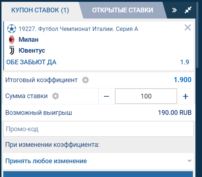Image resolution: width=202 pixels, height=177 pixels.
Task: Decrease bet amount with minus button
Action: coord(106,96)
